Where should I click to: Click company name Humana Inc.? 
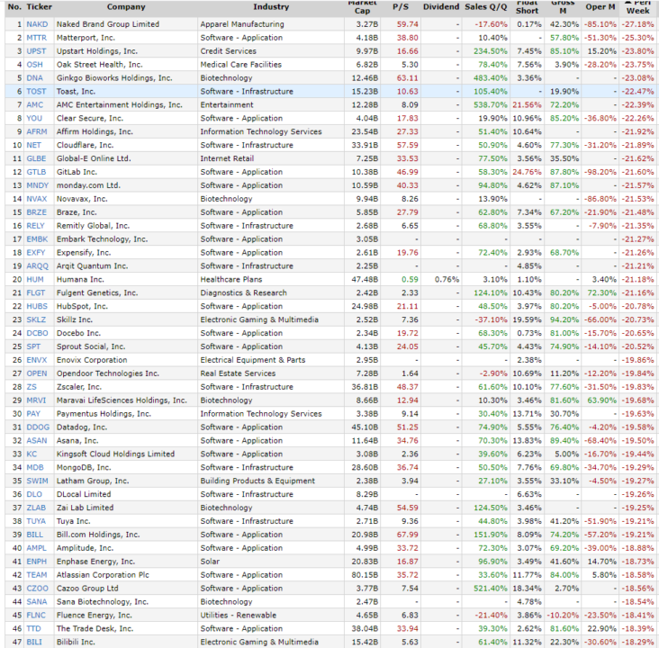pos(80,280)
